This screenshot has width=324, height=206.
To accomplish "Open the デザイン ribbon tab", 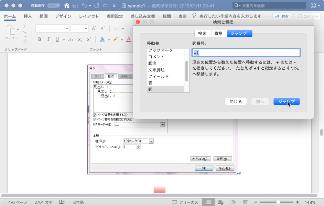I will click(x=63, y=16).
